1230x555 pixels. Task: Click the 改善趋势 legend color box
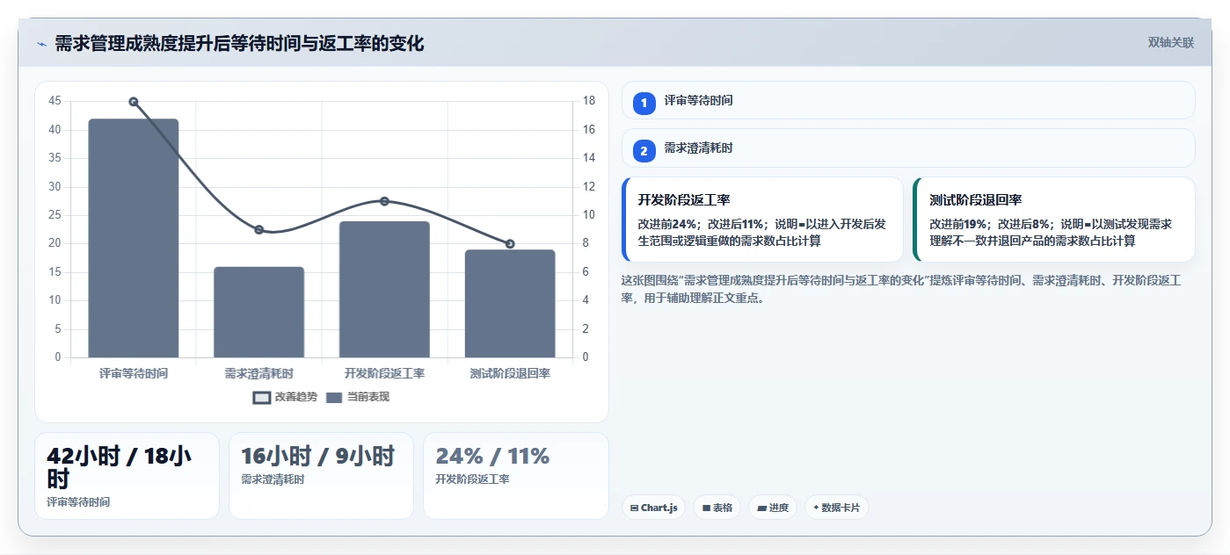(x=261, y=398)
